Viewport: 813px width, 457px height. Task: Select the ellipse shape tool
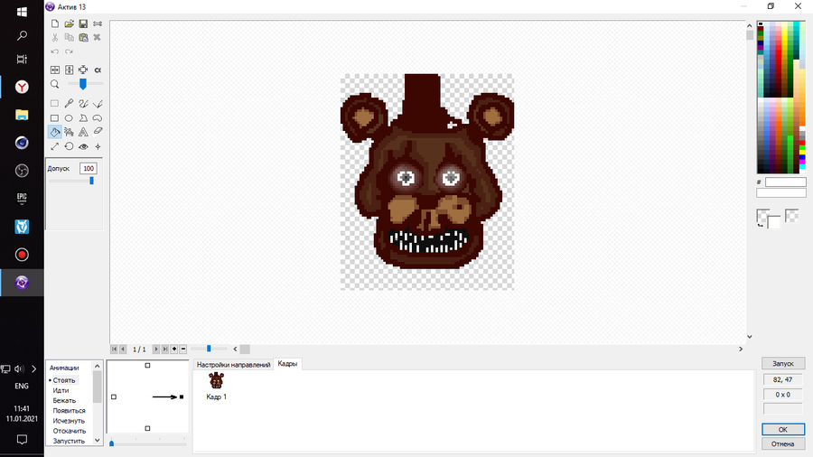[x=69, y=118]
